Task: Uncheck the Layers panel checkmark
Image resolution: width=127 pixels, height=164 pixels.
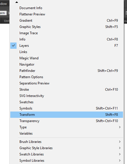Action: click(13, 46)
